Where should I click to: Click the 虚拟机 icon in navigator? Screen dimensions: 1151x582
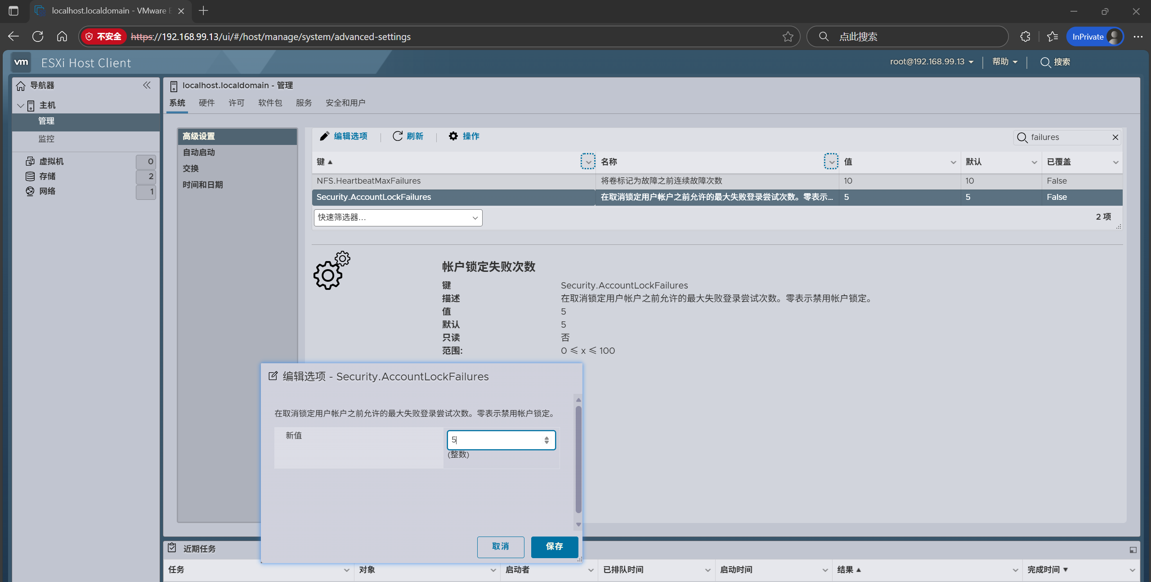point(30,161)
